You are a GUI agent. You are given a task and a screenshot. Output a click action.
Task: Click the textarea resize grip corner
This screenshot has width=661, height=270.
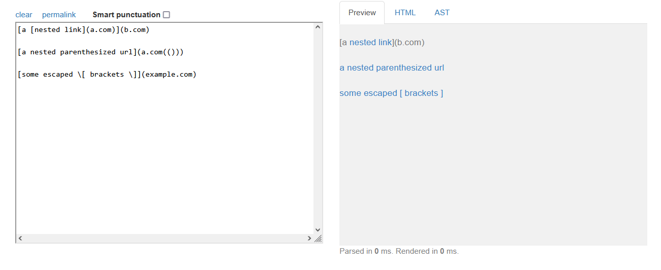[319, 239]
